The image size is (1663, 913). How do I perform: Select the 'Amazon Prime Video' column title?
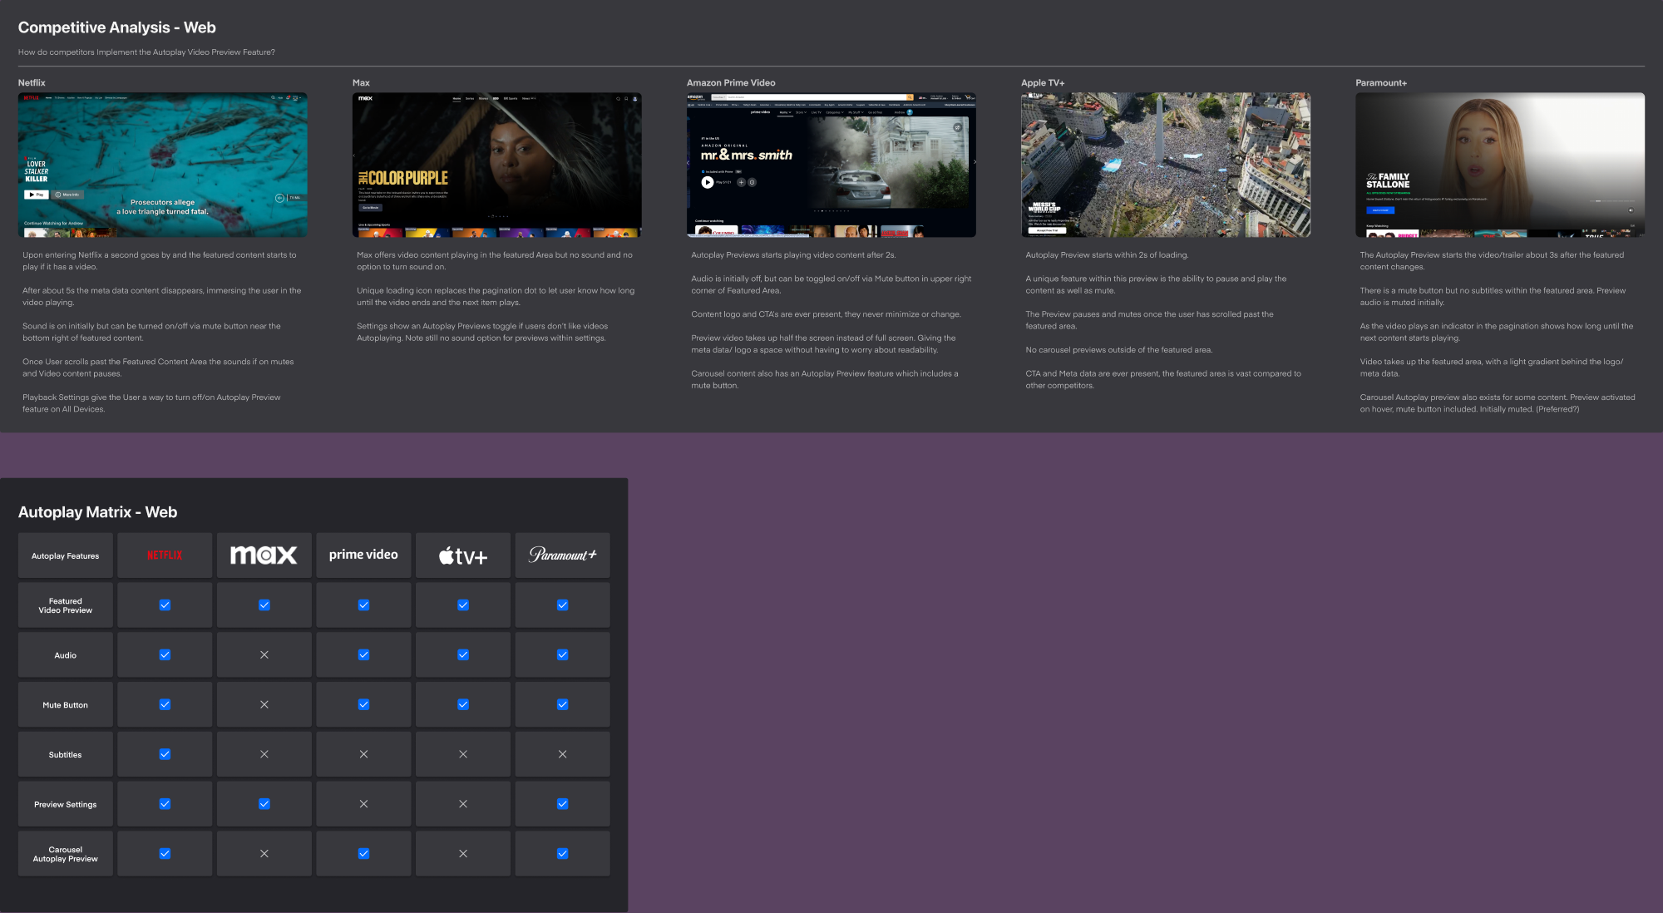pos(731,83)
